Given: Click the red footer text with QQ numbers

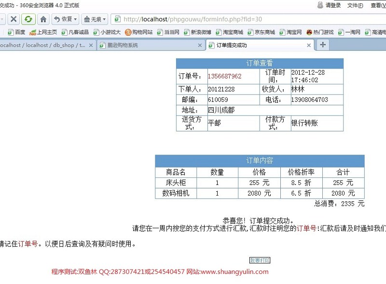Looking at the screenshot, I should [160, 271].
